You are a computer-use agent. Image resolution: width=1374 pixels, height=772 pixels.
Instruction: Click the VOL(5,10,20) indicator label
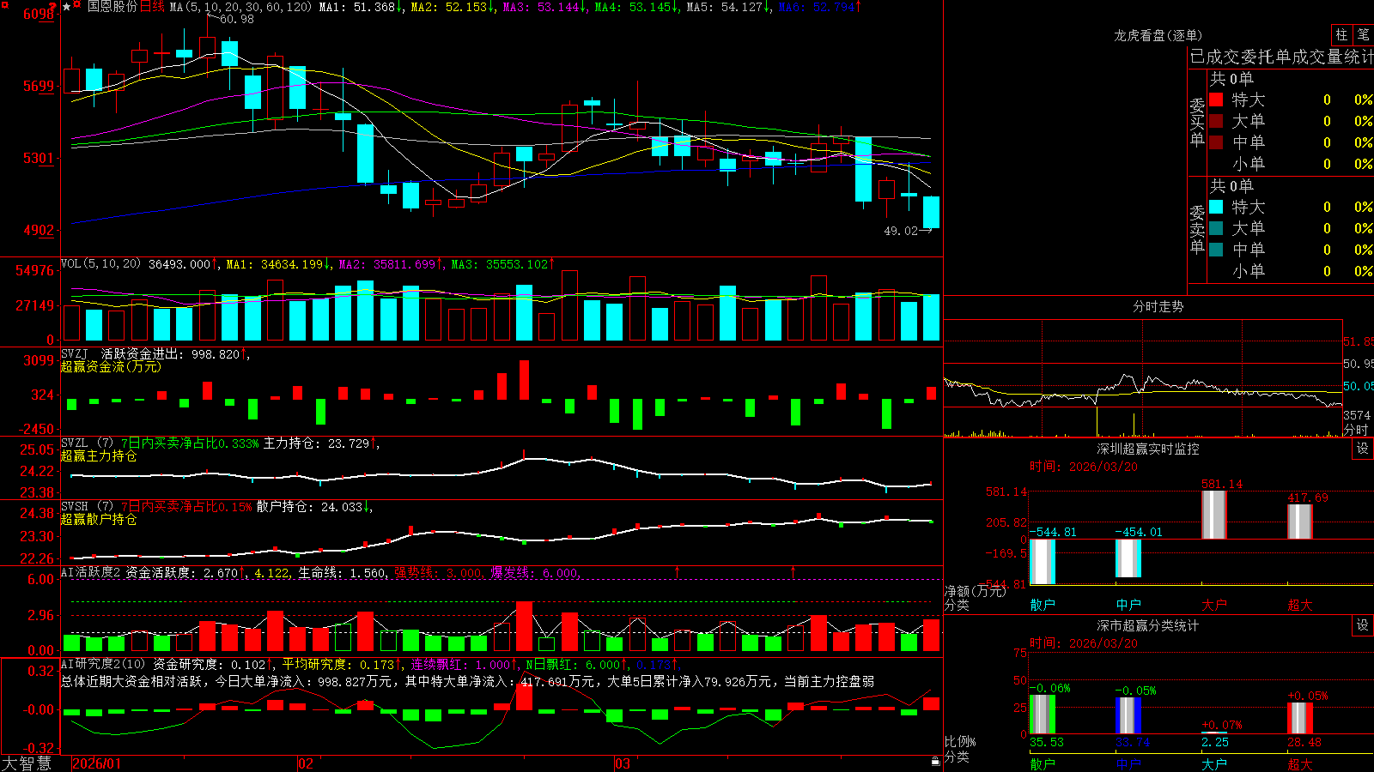click(100, 263)
